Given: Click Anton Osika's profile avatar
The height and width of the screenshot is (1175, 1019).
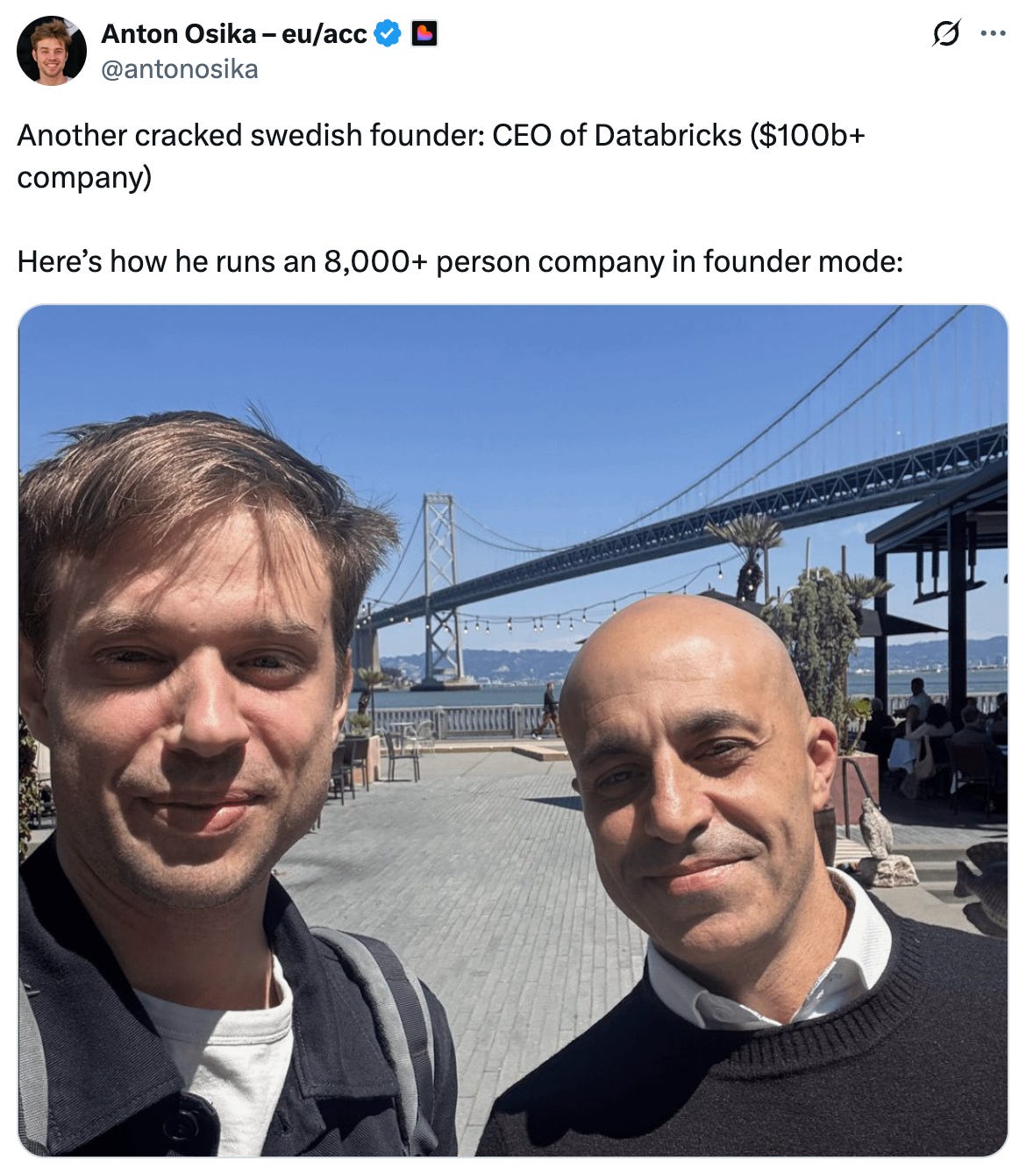Looking at the screenshot, I should pyautogui.click(x=51, y=50).
